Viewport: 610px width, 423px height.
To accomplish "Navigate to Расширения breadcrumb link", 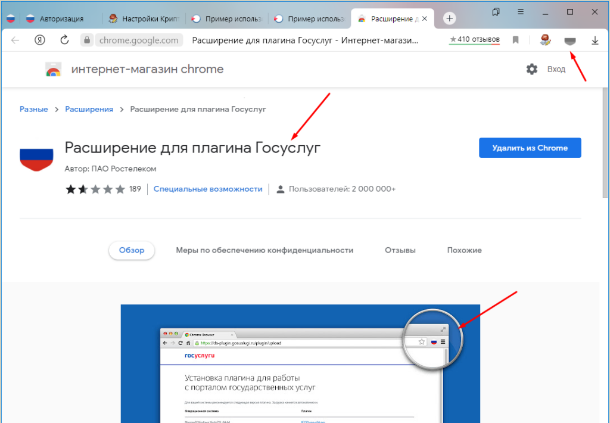I will click(x=89, y=109).
